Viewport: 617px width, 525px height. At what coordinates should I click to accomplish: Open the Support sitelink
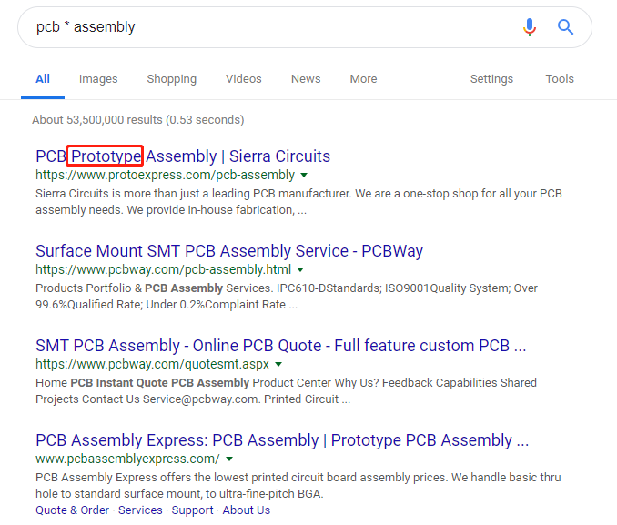pos(192,510)
